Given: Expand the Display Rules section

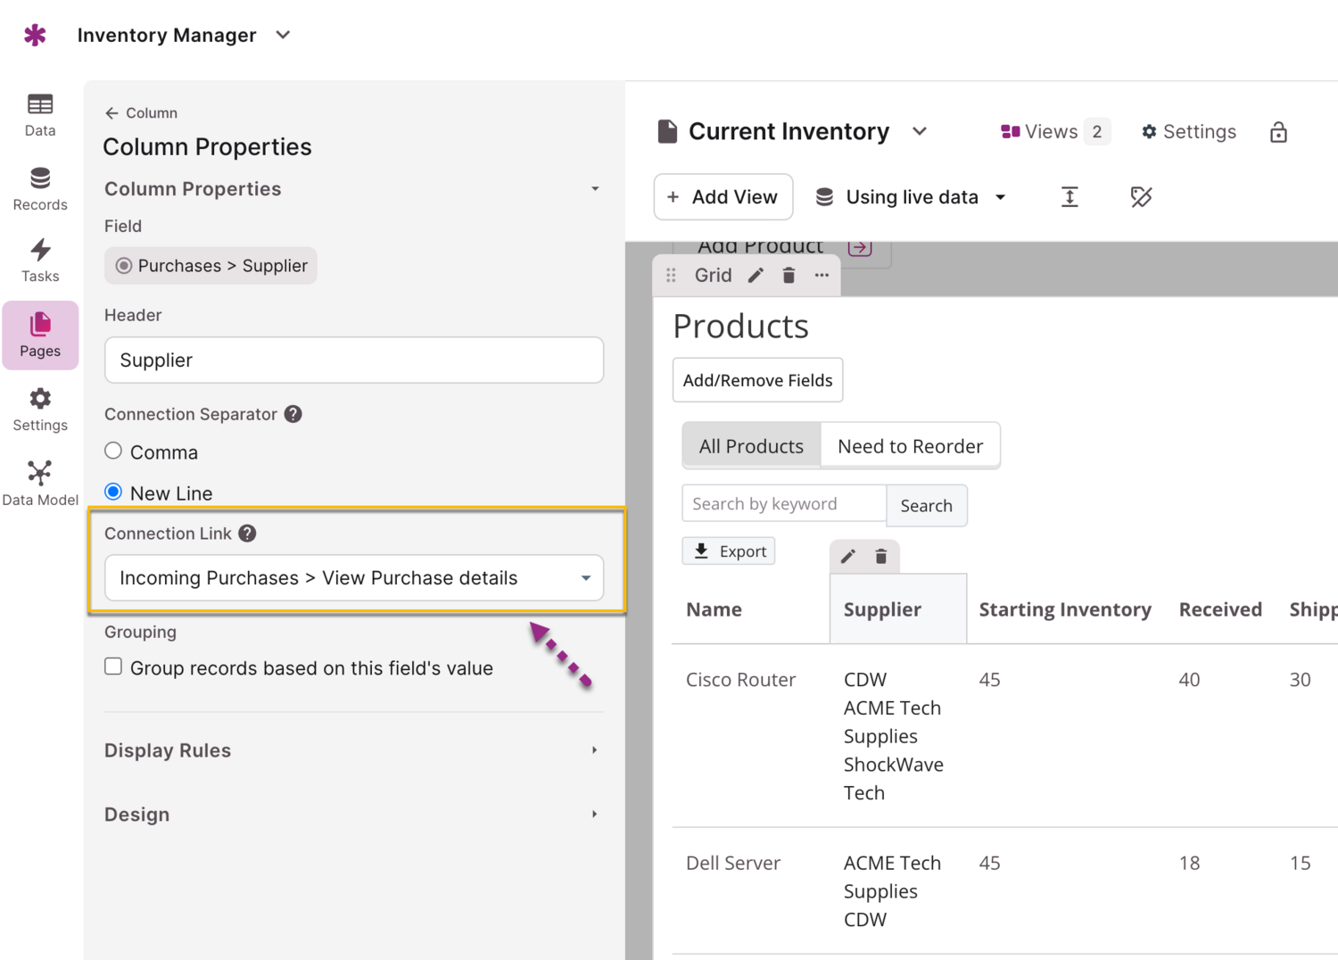Looking at the screenshot, I should pyautogui.click(x=352, y=750).
